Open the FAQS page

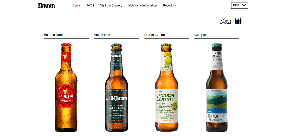point(90,5)
